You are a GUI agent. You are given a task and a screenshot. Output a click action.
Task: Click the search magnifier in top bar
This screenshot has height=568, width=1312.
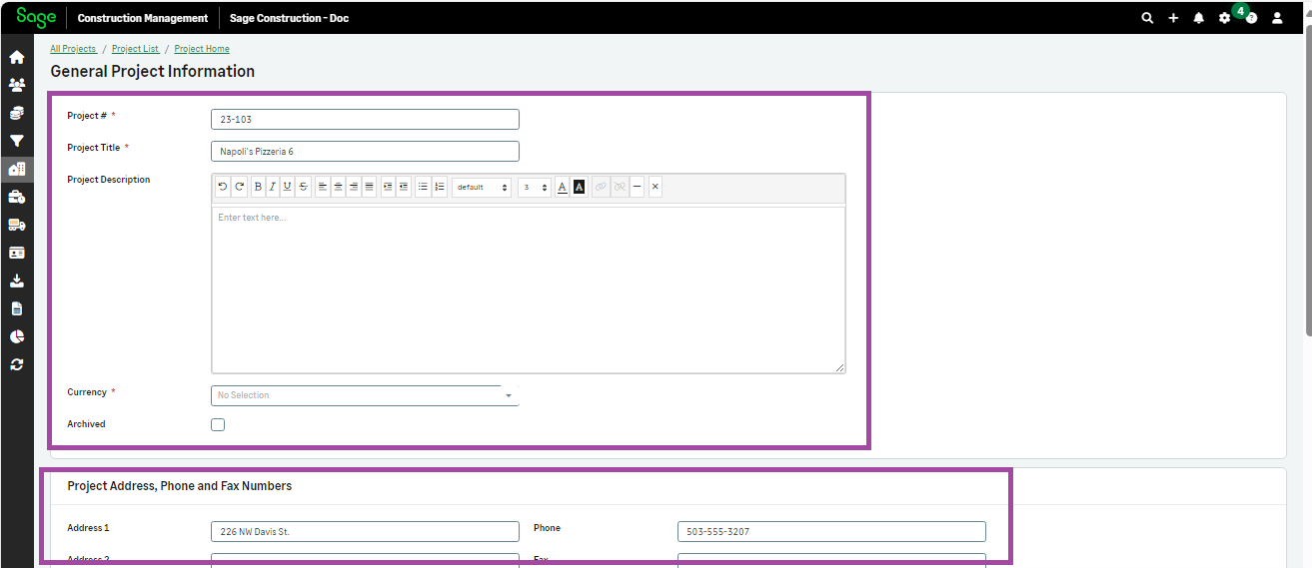tap(1147, 18)
